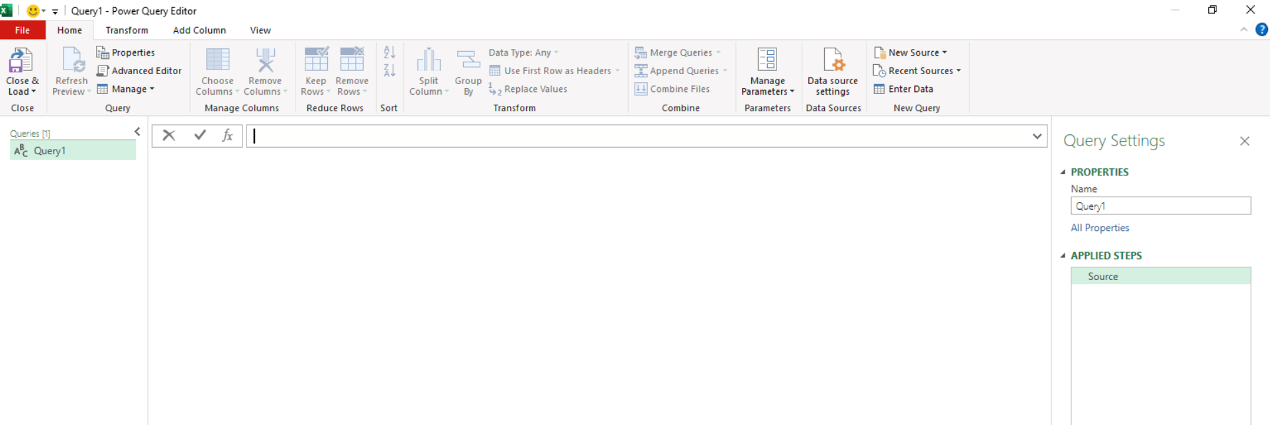Click Replace Values

pos(528,89)
